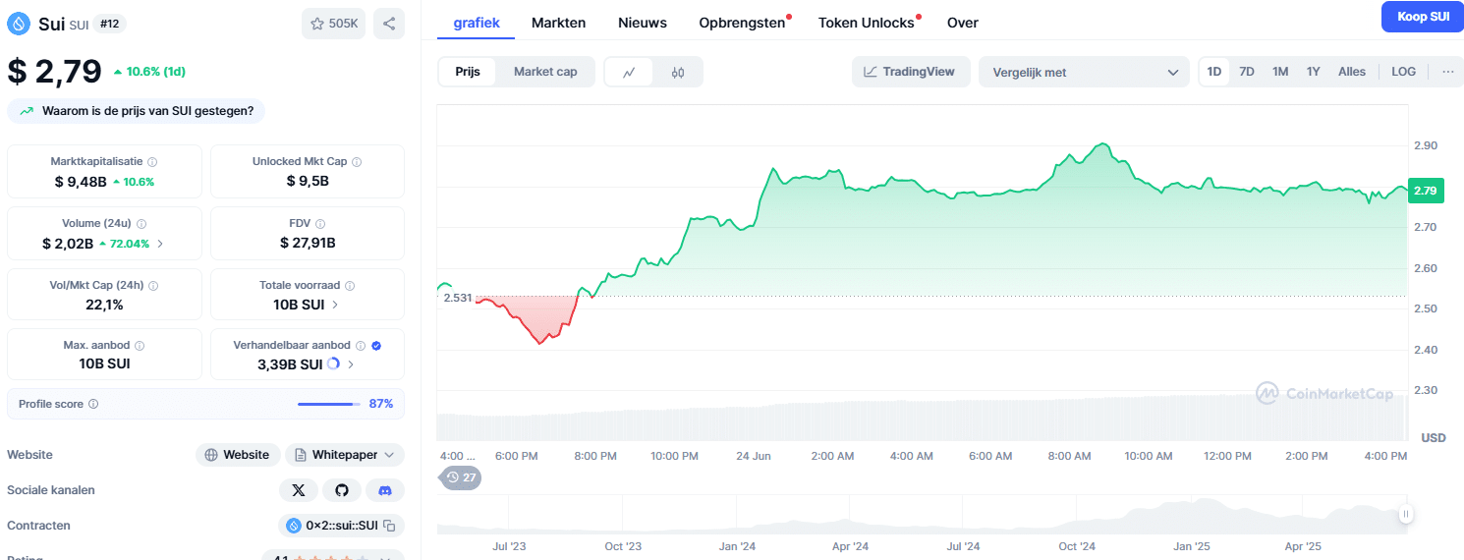Select the Market cap chart toggle
Viewport: 1464px width, 560px height.
pos(545,72)
